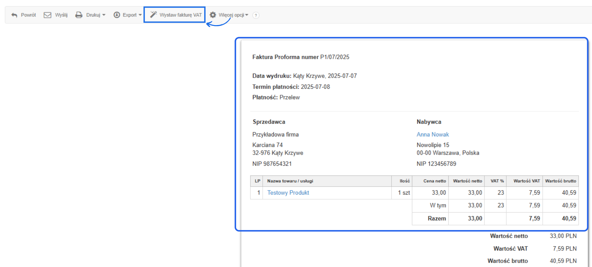Click the Wartość brutto column header
Viewport: 592px width, 267px height.
(x=561, y=181)
